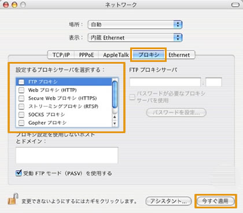The height and width of the screenshot is (213, 243).
Task: Select the SOCKS プロキシ row label
Action: [46, 115]
